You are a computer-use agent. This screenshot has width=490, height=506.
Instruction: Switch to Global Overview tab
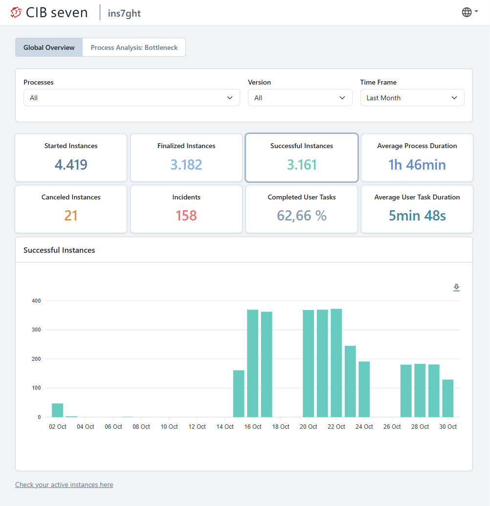tap(49, 47)
